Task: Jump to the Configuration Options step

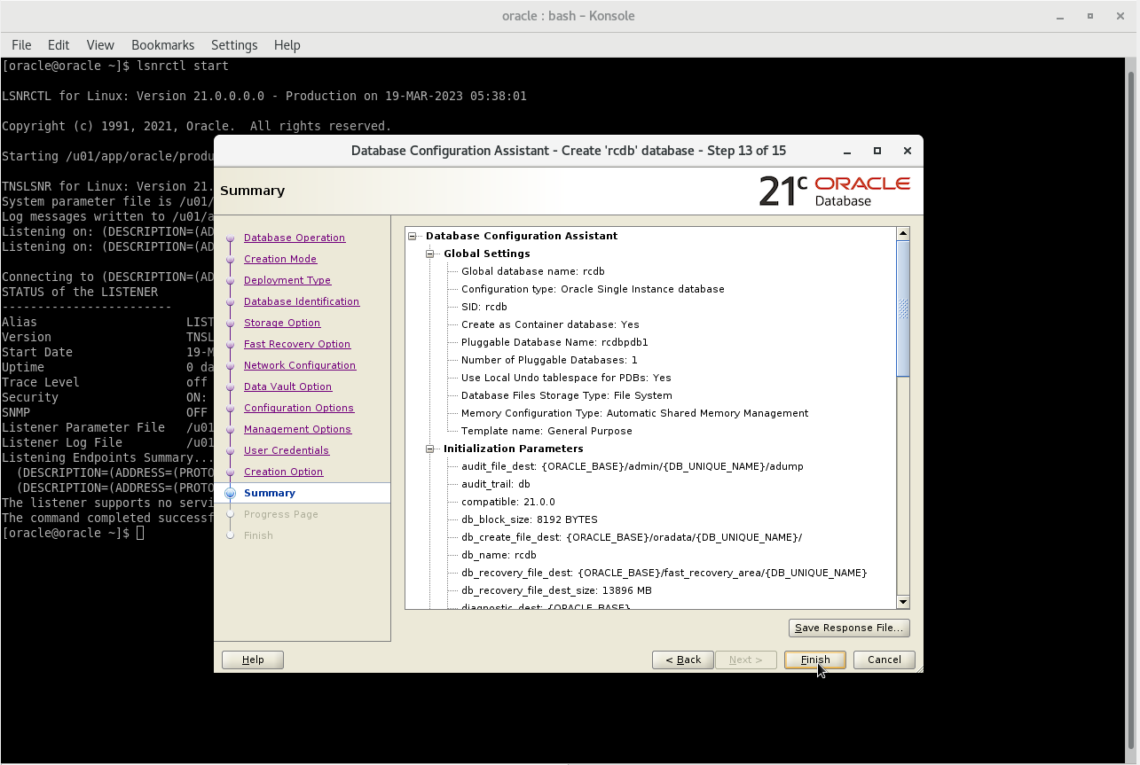Action: click(x=299, y=408)
